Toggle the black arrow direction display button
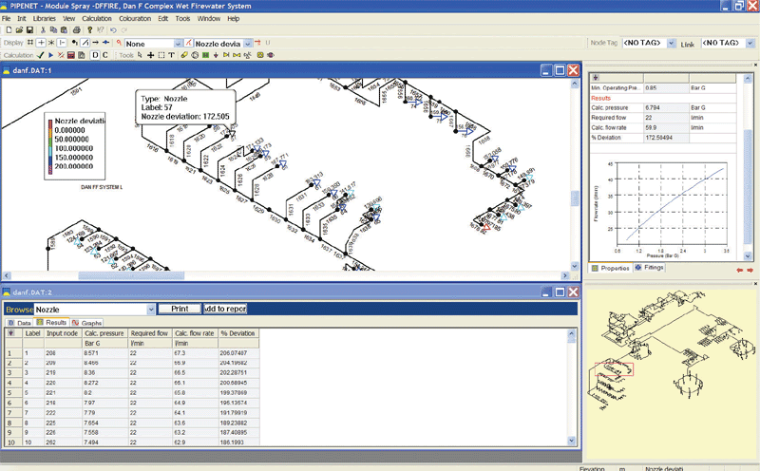 (x=96, y=43)
